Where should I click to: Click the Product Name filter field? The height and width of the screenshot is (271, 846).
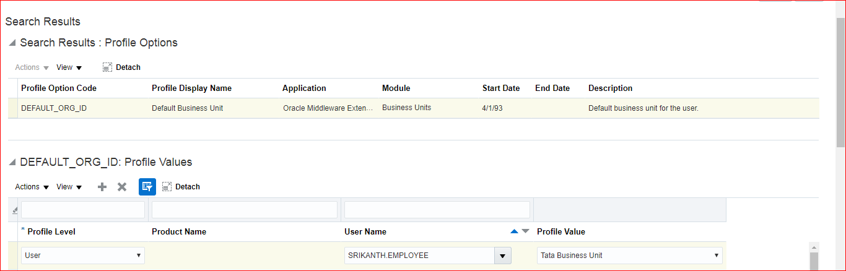pos(245,210)
